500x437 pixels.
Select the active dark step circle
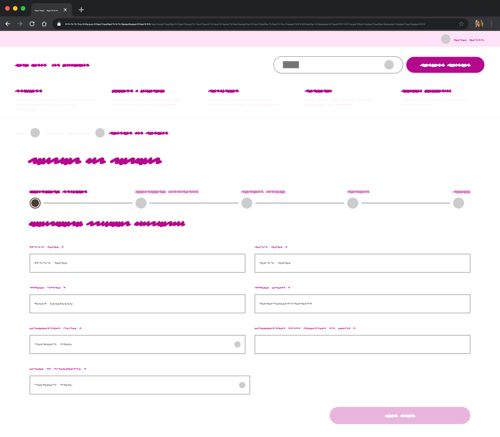tap(35, 203)
